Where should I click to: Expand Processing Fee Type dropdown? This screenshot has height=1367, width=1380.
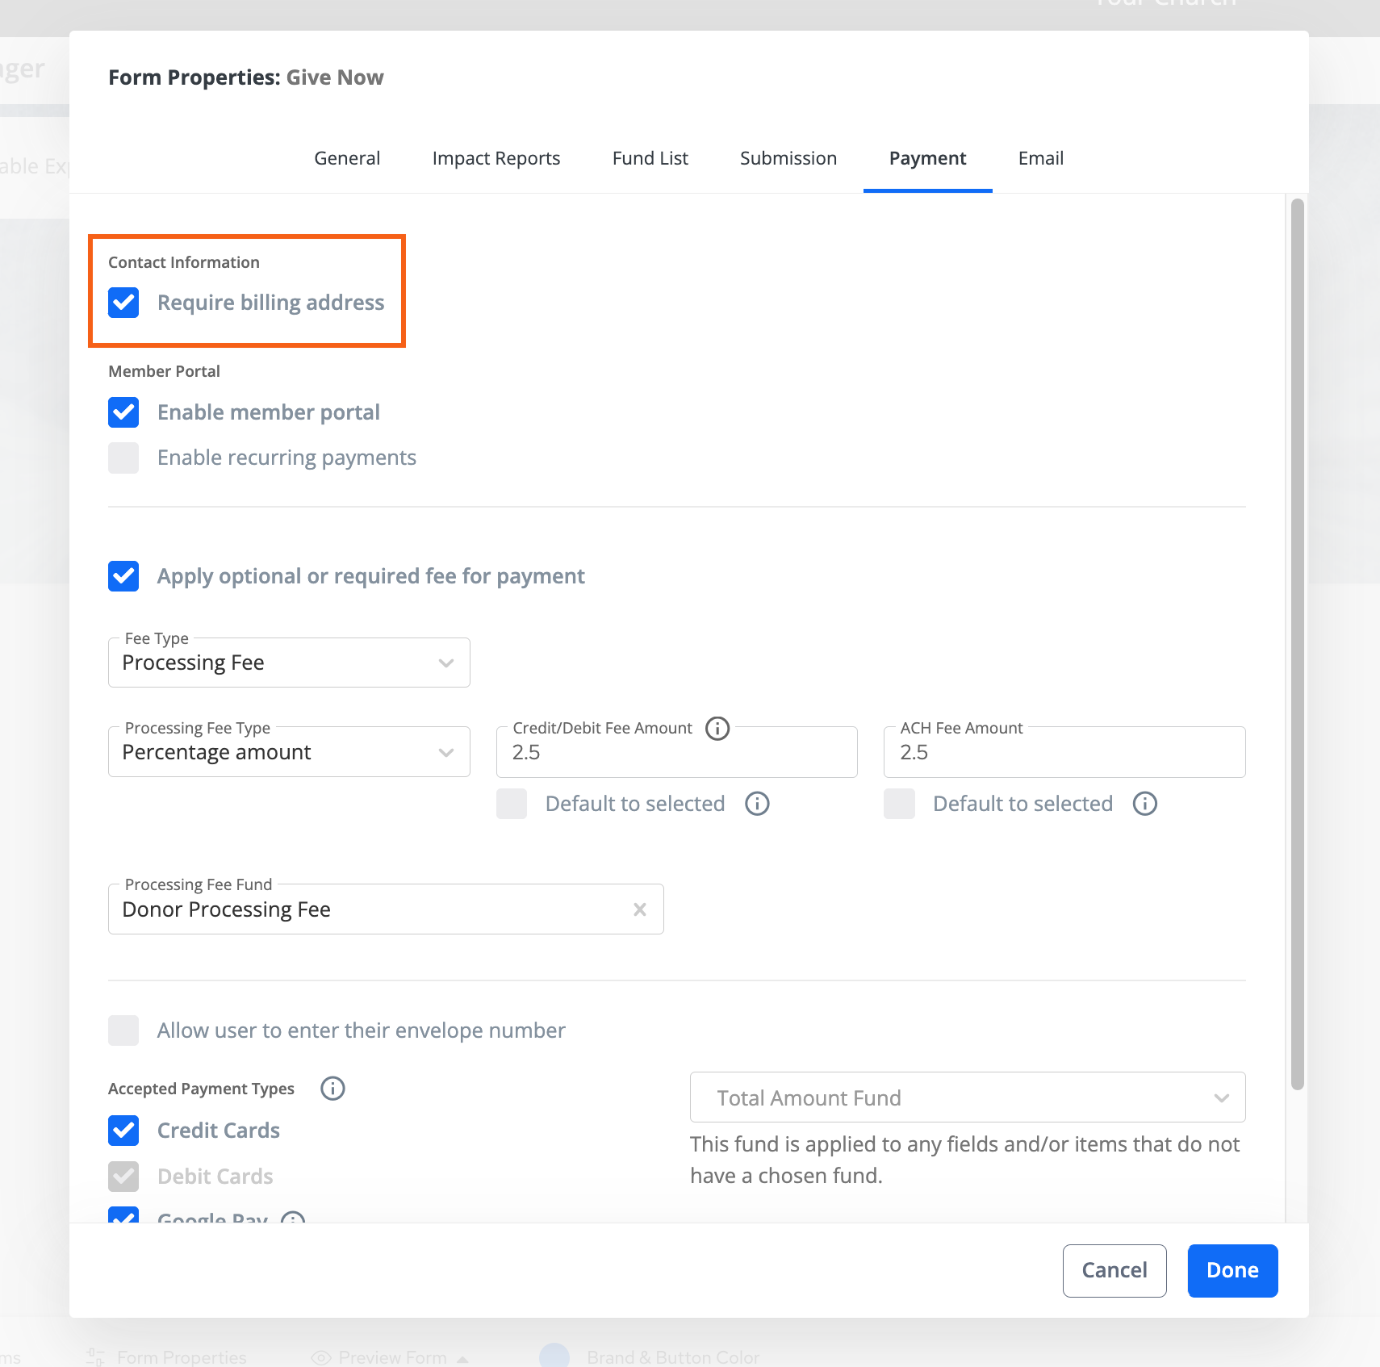tap(289, 753)
